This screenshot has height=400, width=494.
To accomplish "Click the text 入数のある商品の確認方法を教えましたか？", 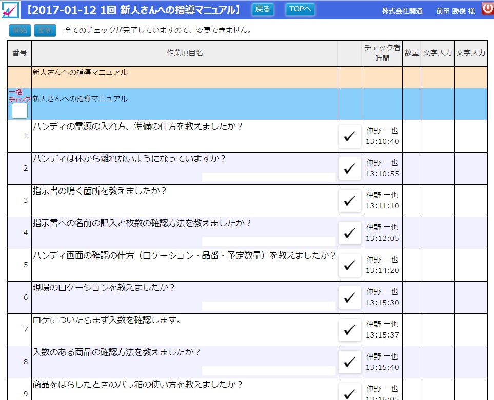I will pyautogui.click(x=116, y=352).
